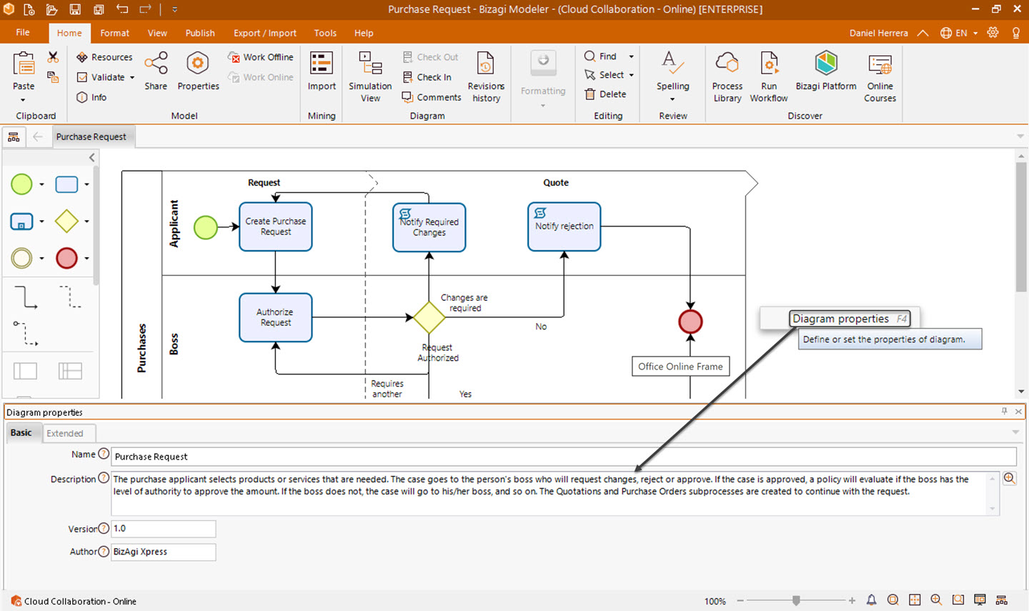Open Revisions history
1029x611 pixels.
pyautogui.click(x=486, y=76)
